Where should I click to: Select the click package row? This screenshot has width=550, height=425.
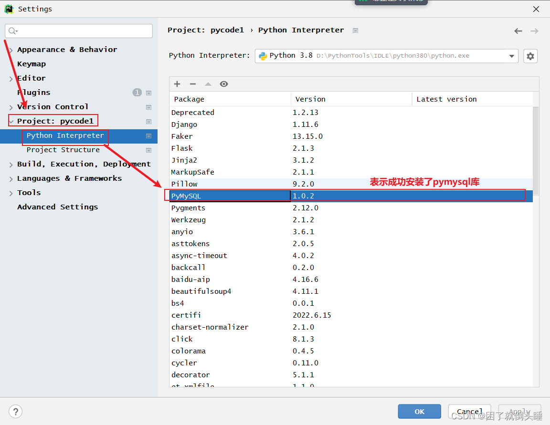pyautogui.click(x=351, y=339)
